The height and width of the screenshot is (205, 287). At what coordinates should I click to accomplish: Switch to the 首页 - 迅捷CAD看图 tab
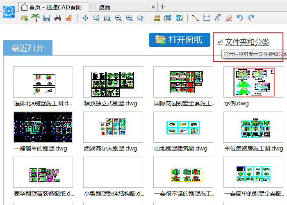(x=53, y=7)
